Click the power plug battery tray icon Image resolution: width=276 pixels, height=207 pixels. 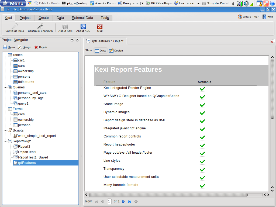tap(239, 3)
